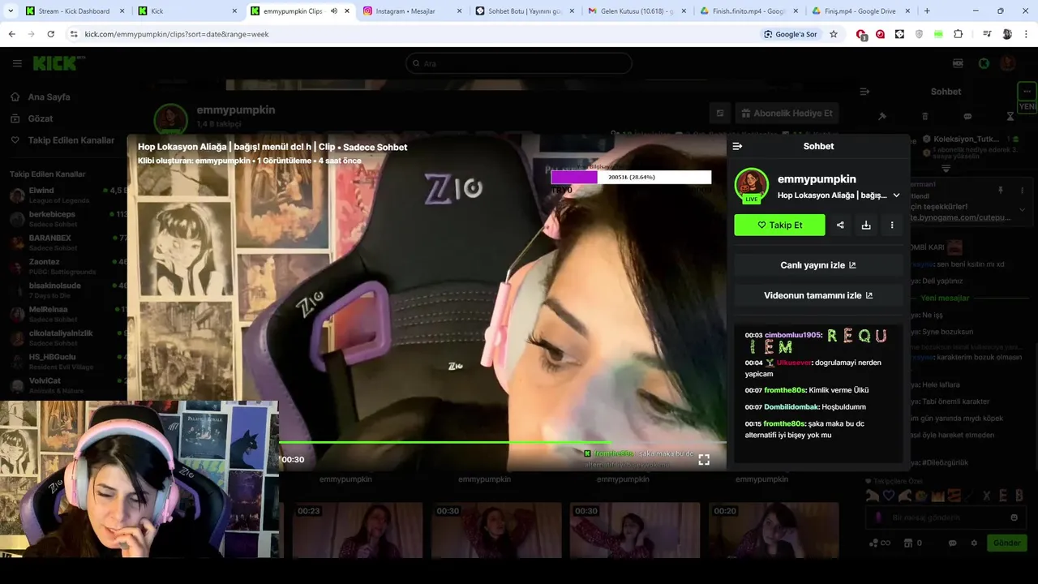Open berkebiceps channel in followed list

(x=66, y=219)
